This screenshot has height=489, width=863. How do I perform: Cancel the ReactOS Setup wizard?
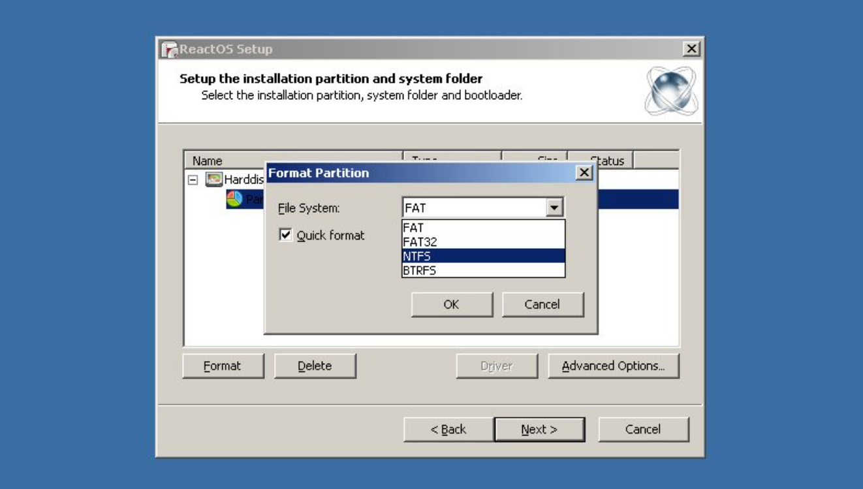(643, 429)
